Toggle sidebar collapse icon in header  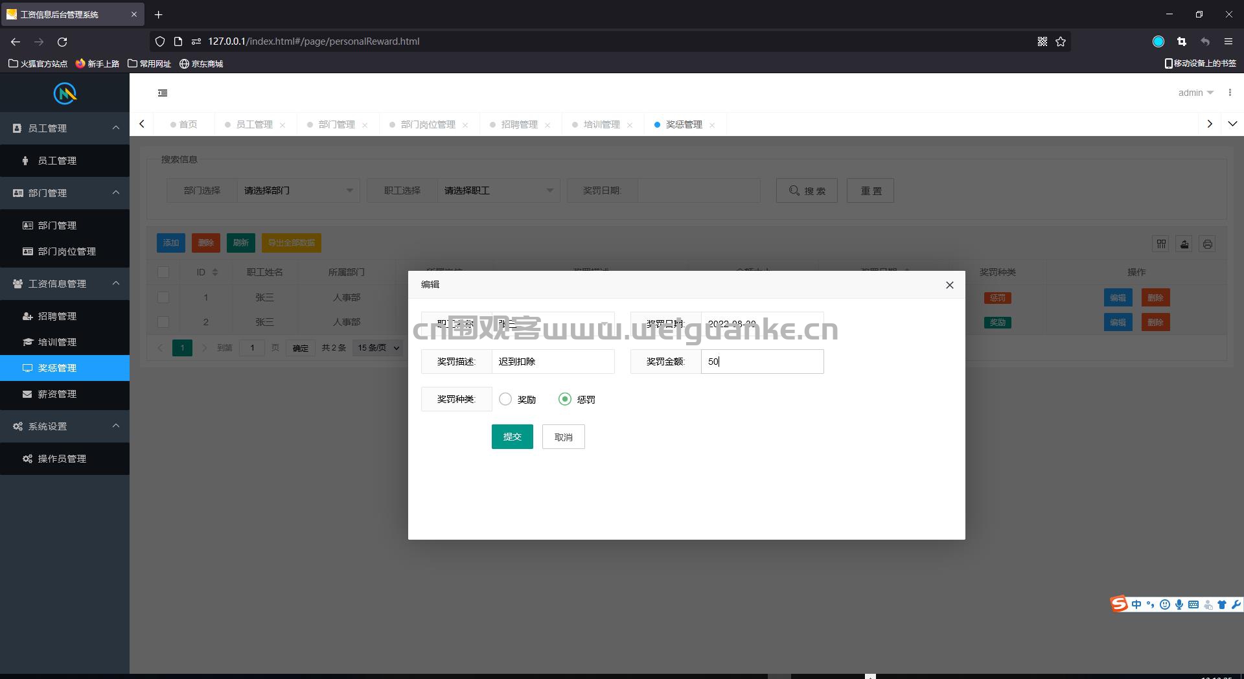click(163, 93)
